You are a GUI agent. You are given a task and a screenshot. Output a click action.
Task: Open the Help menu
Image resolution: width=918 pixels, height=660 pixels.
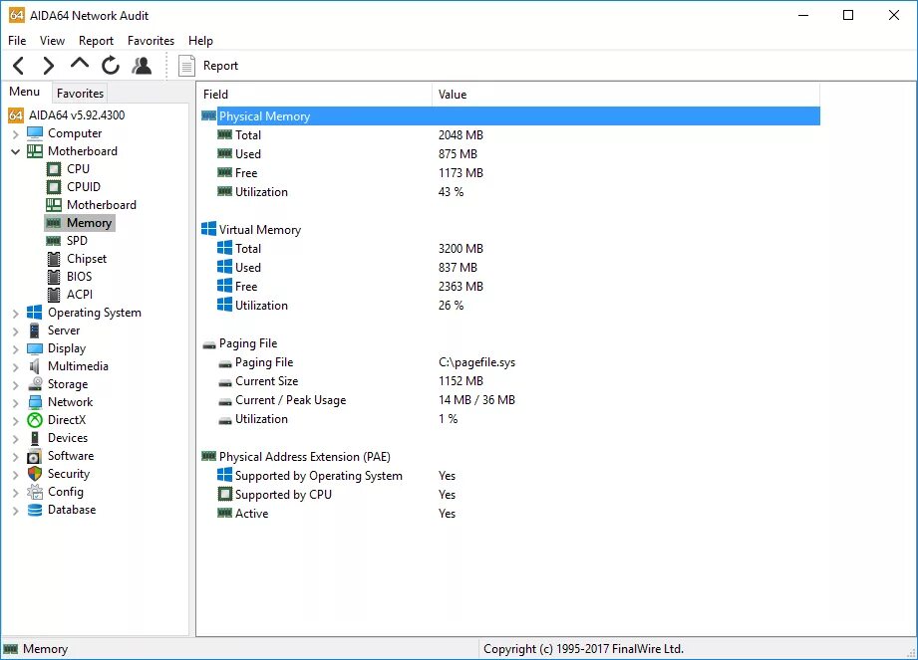pos(200,41)
